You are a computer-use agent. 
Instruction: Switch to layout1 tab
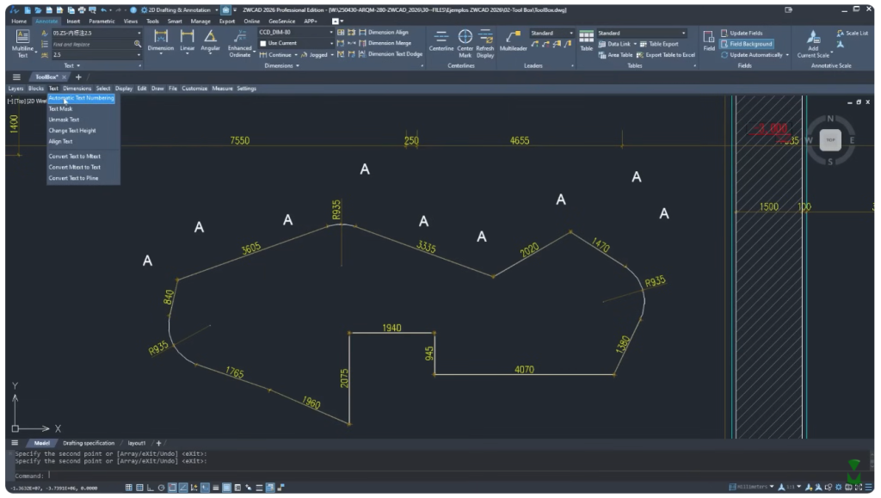(136, 444)
